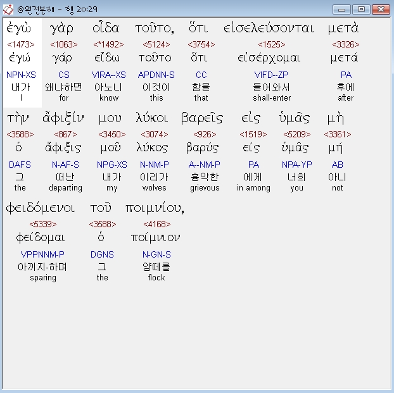This screenshot has width=394, height=393.
Task: Click Strong's number <3450>
Action: click(112, 134)
